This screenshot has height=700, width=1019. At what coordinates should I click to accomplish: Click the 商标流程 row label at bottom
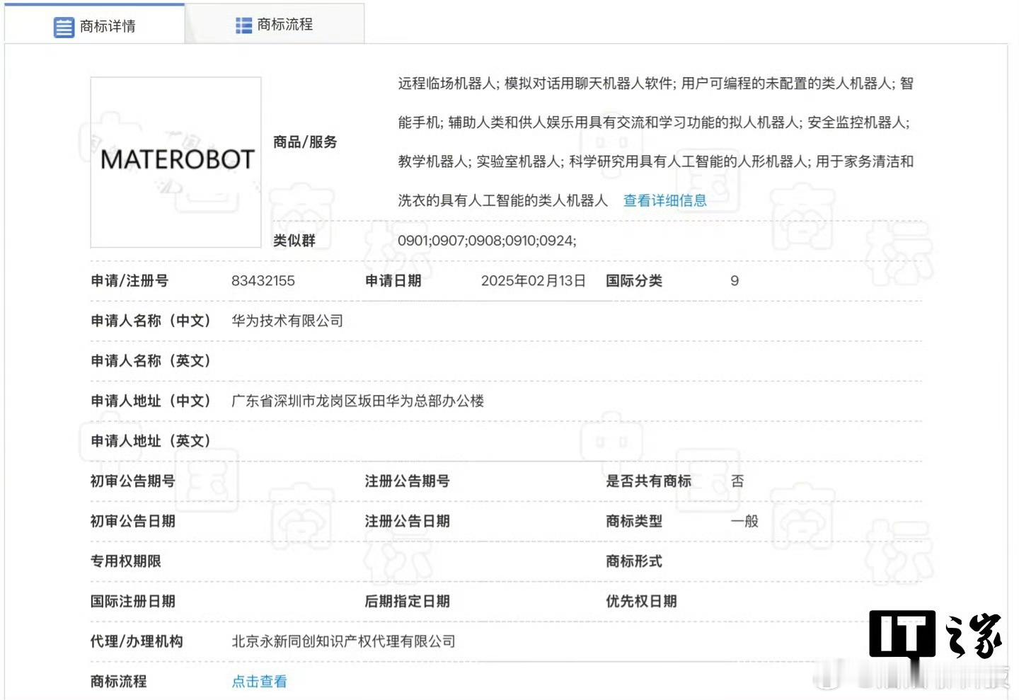coord(119,681)
